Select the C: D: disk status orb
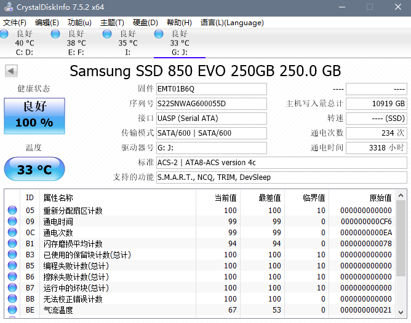 click(x=5, y=34)
